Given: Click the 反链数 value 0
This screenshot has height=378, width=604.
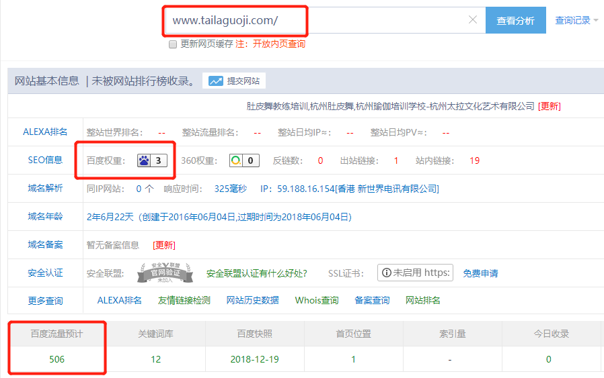Looking at the screenshot, I should [320, 160].
